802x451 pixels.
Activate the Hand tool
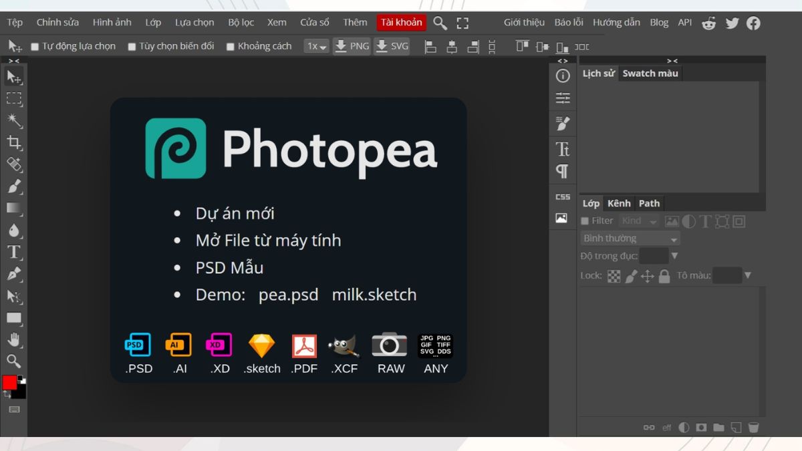click(x=14, y=339)
